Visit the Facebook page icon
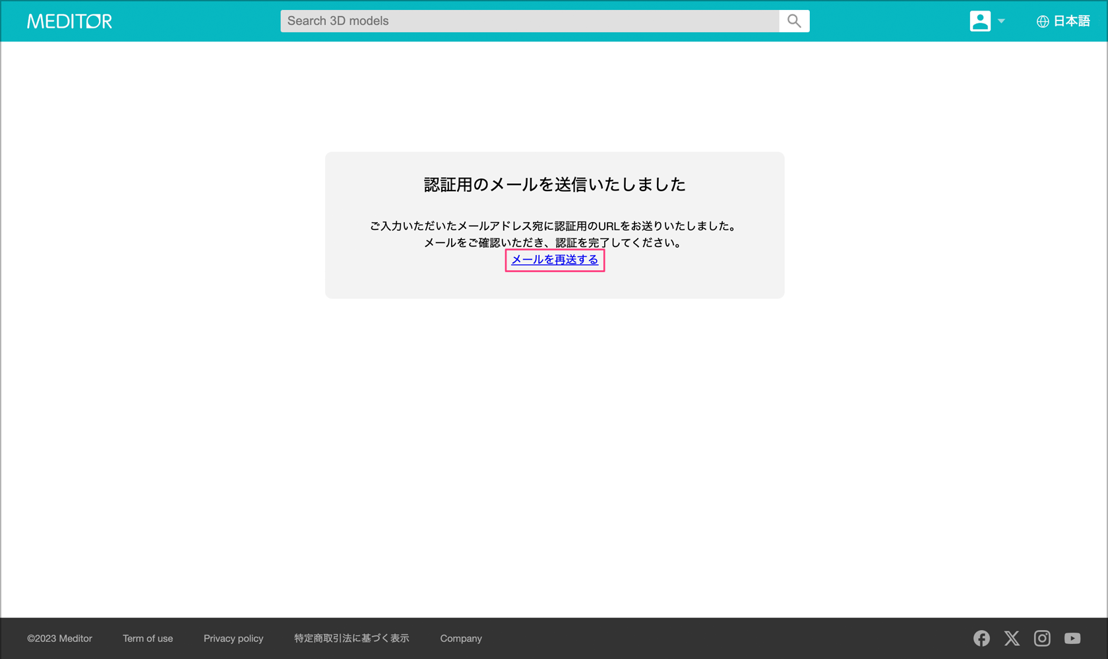 (x=981, y=638)
